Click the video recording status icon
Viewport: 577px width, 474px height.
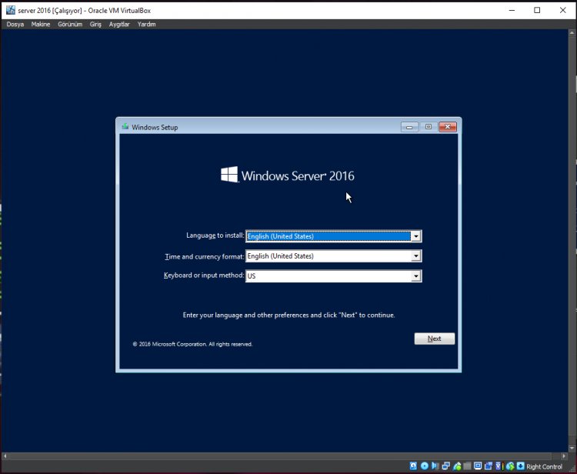coord(489,466)
